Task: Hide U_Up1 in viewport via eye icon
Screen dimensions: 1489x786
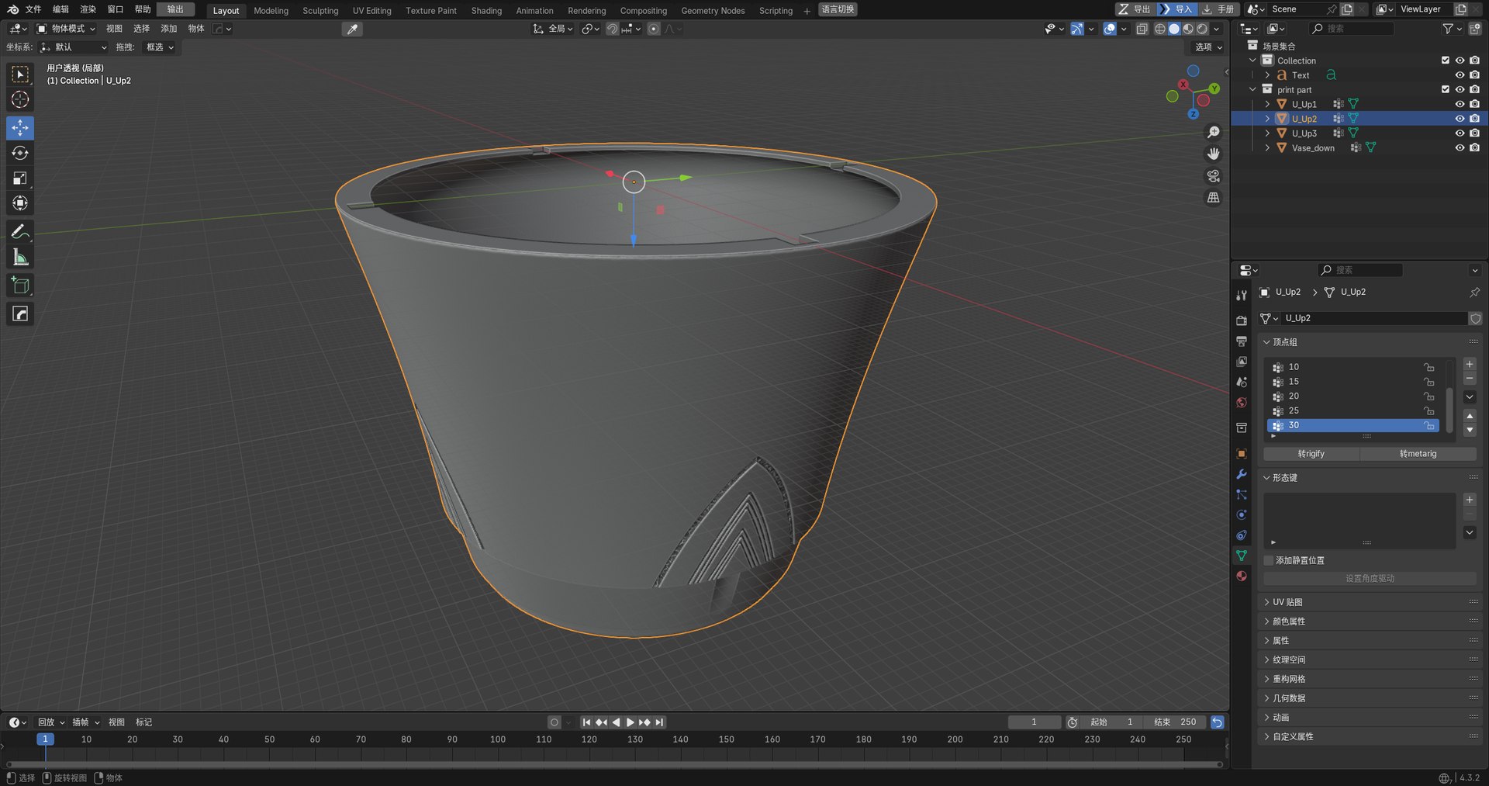Action: (x=1460, y=104)
